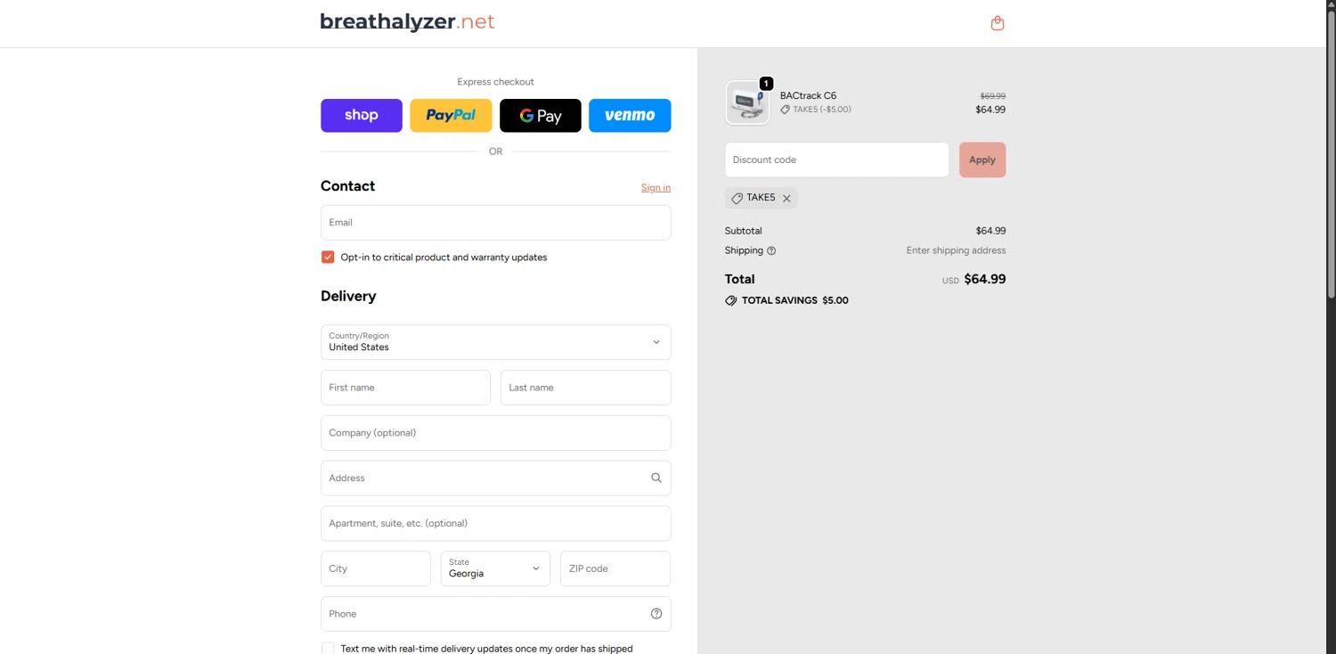1336x654 pixels.
Task: Focus the Last name field
Action: point(585,388)
